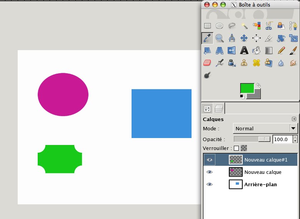Click the opacity value field 100.0
Viewport: 300px width, 219px height.
point(283,139)
